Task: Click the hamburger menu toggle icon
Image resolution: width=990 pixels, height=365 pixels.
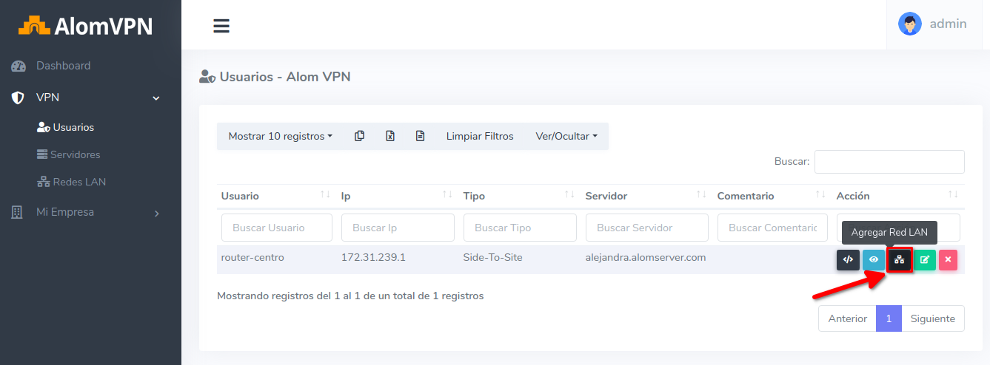Action: pyautogui.click(x=221, y=26)
